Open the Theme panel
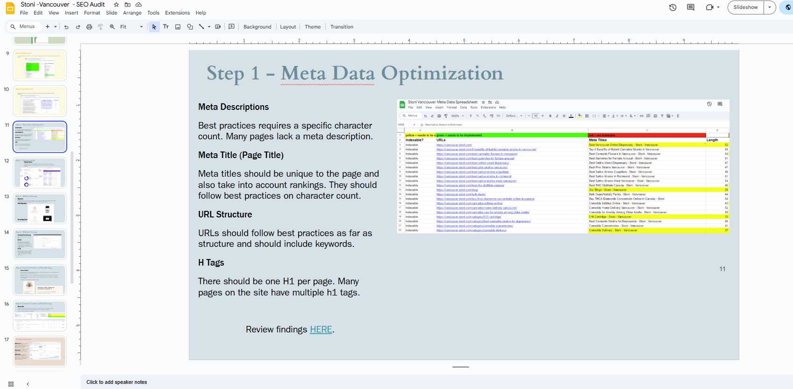This screenshot has width=793, height=389. pos(313,27)
